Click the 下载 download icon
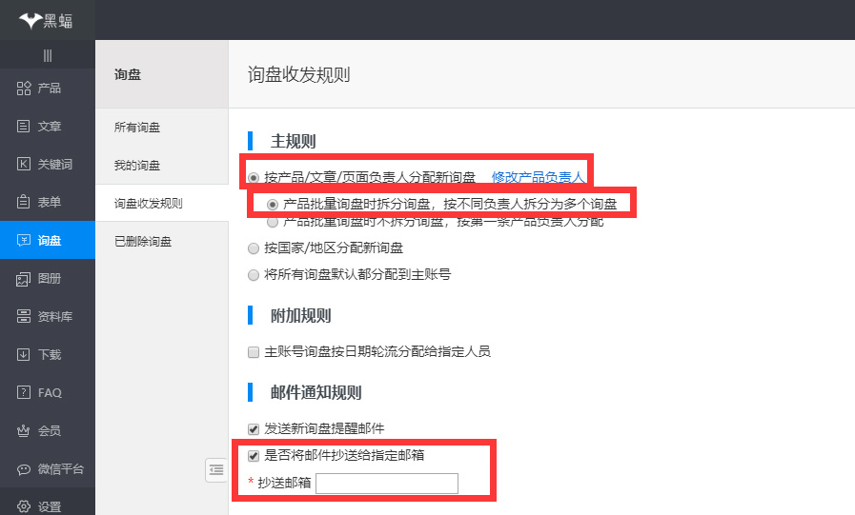855x515 pixels. point(24,355)
